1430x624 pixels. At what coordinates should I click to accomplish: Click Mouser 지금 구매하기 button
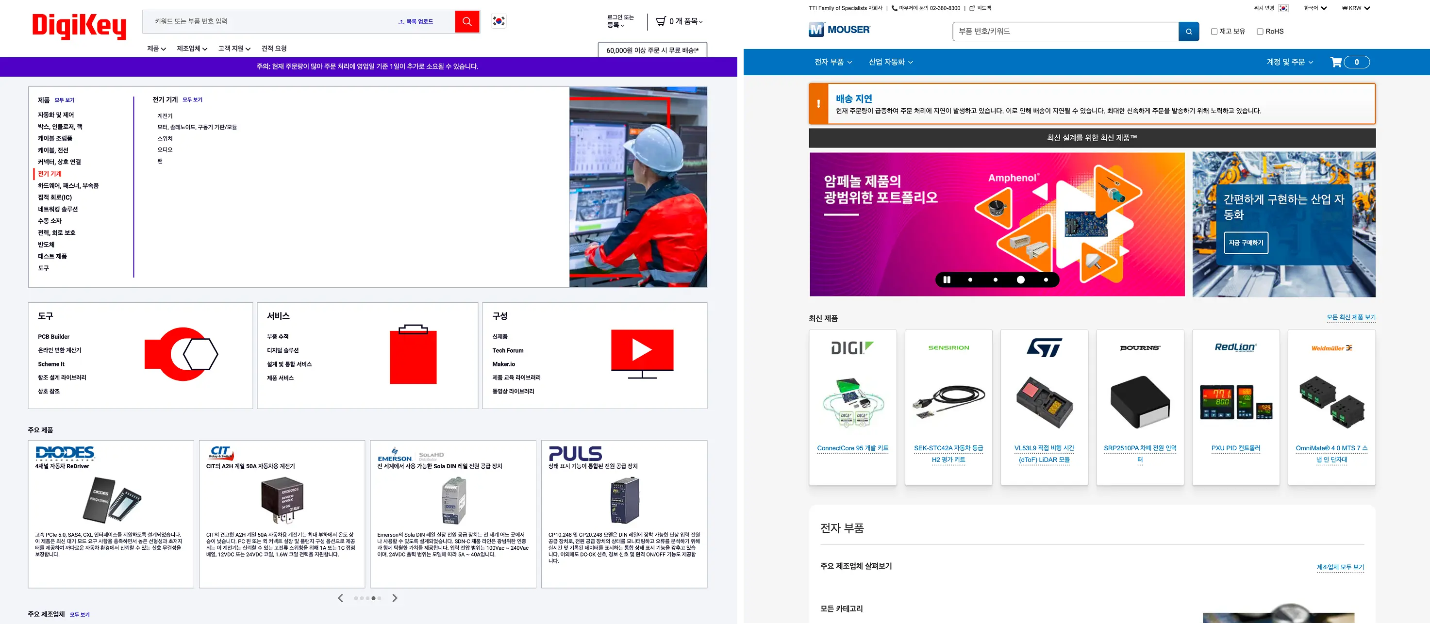[x=1246, y=243]
